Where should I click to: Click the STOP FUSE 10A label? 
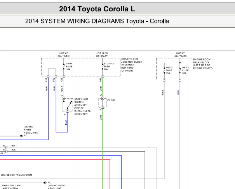point(69,67)
